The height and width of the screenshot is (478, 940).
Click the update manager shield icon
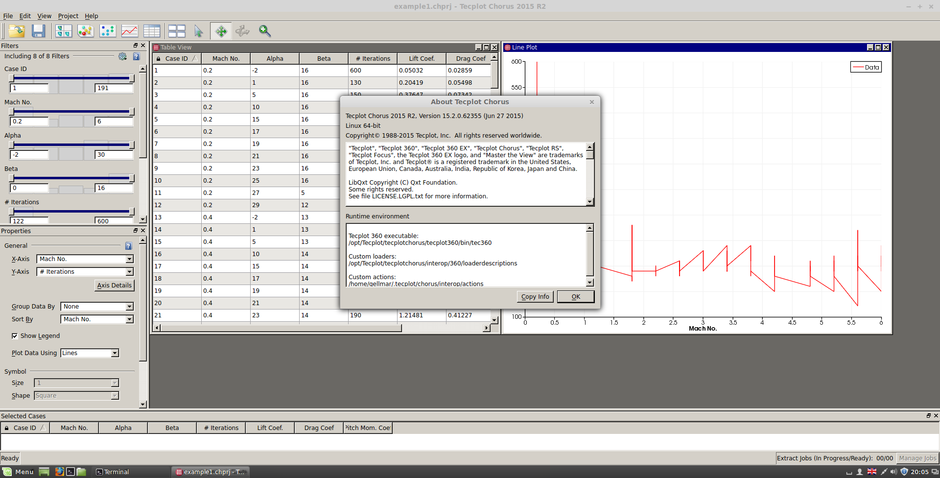click(x=904, y=472)
